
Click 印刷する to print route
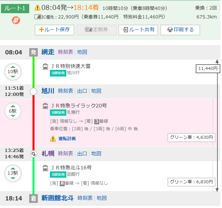click(180, 30)
